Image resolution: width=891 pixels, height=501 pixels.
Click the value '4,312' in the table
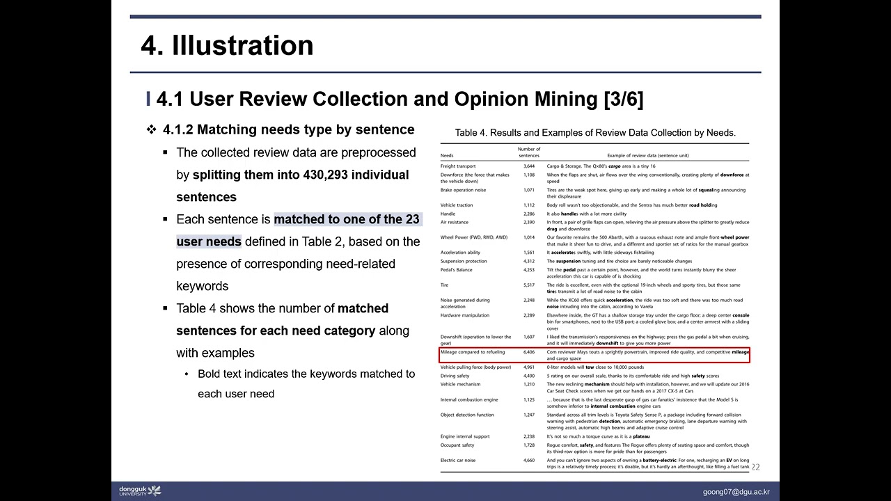coord(529,261)
